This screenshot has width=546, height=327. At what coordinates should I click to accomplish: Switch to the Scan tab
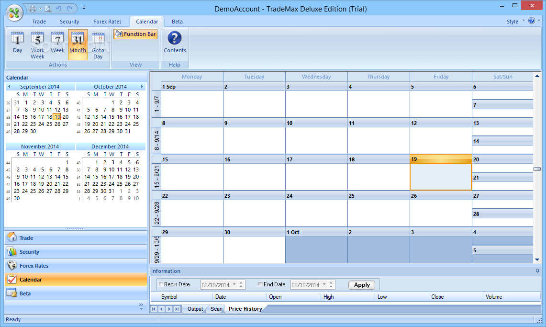click(x=216, y=309)
